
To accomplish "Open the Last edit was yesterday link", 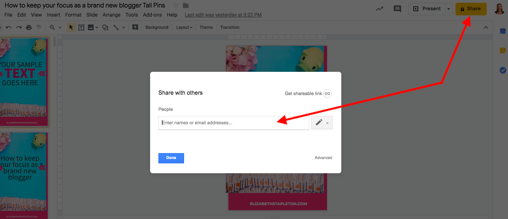I will coord(223,15).
